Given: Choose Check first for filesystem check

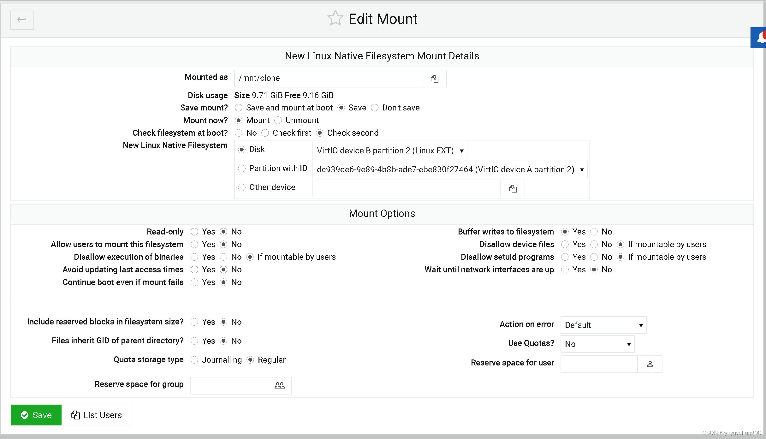Looking at the screenshot, I should 265,133.
